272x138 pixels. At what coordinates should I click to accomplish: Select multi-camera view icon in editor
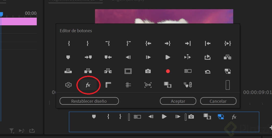click(x=188, y=71)
